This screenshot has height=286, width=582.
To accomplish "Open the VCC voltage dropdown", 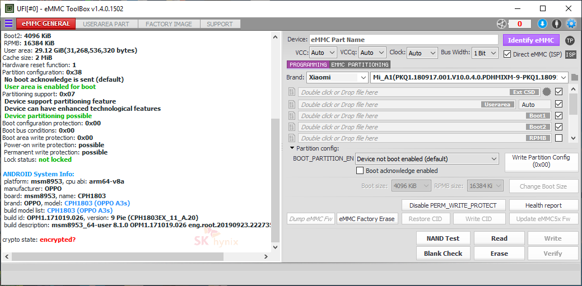I will pos(323,53).
